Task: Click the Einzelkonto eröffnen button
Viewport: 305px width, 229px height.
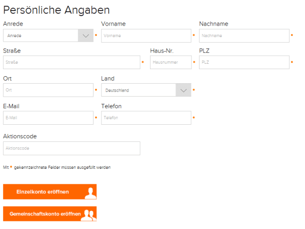Action: tap(50, 192)
